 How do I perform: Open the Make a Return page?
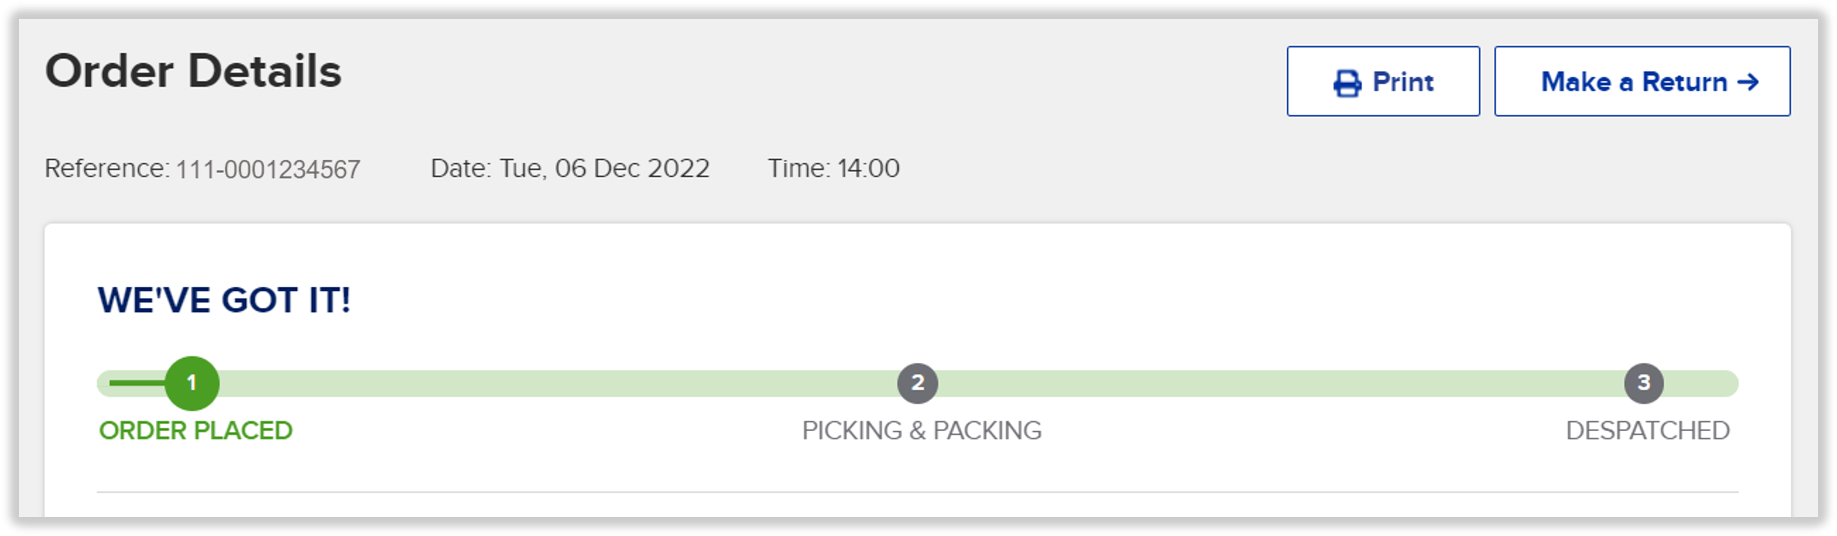click(1642, 81)
